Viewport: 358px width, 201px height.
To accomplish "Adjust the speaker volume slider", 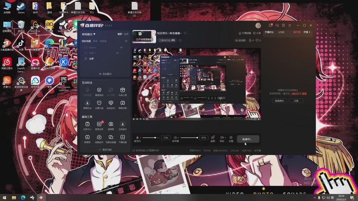I will [x=189, y=138].
